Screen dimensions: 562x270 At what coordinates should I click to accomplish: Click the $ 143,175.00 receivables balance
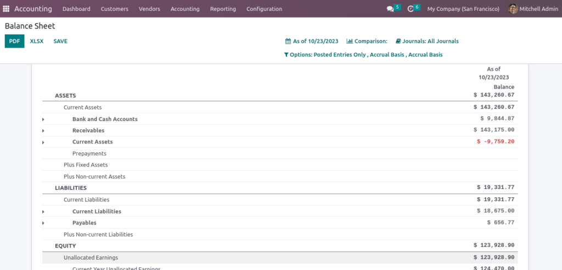(494, 130)
